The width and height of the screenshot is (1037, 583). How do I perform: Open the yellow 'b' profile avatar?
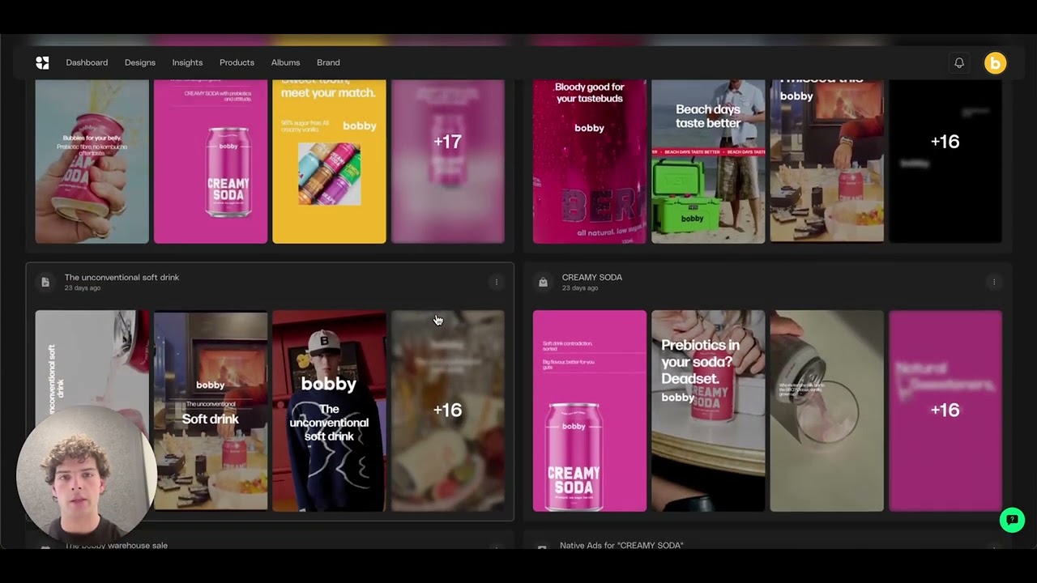996,62
